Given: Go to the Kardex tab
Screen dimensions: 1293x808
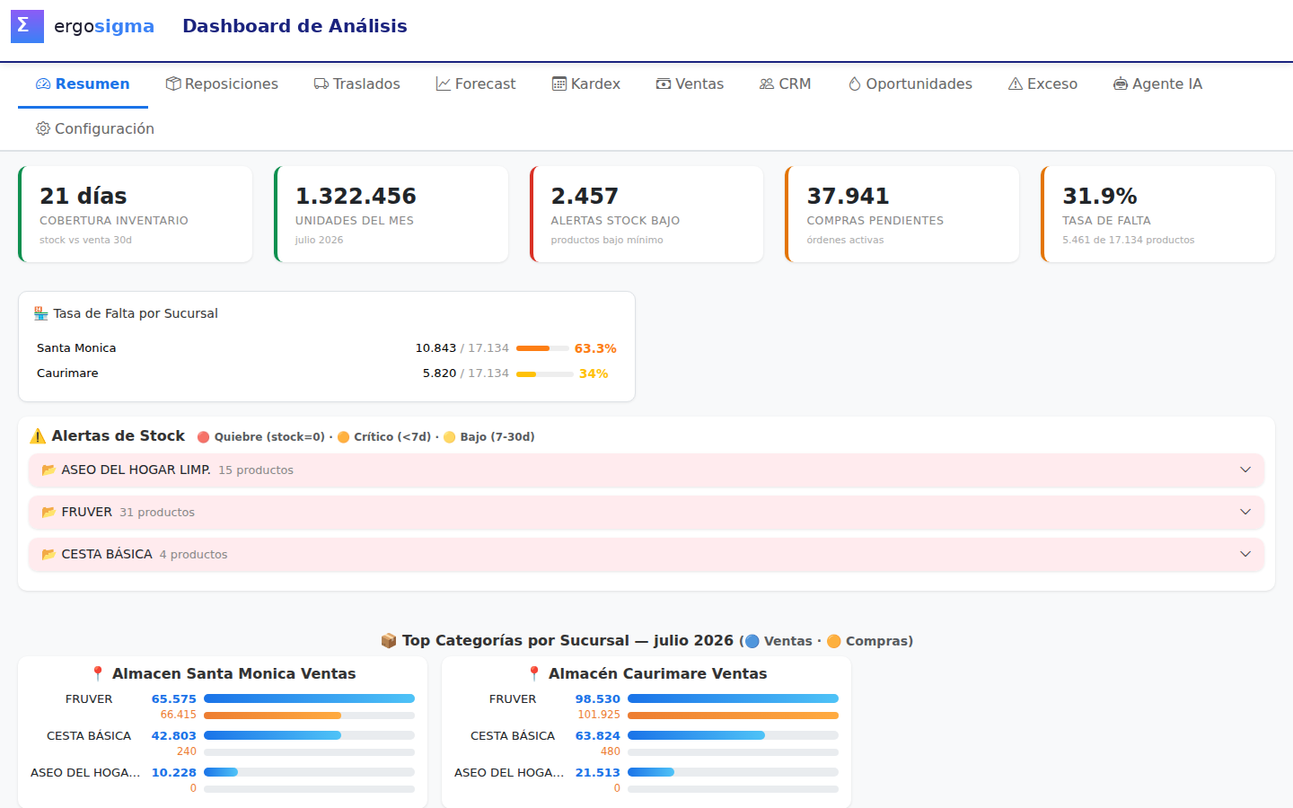Looking at the screenshot, I should click(x=586, y=83).
